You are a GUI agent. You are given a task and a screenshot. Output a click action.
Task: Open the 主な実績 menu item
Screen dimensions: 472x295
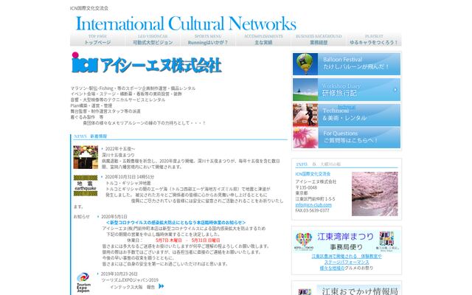pos(263,39)
